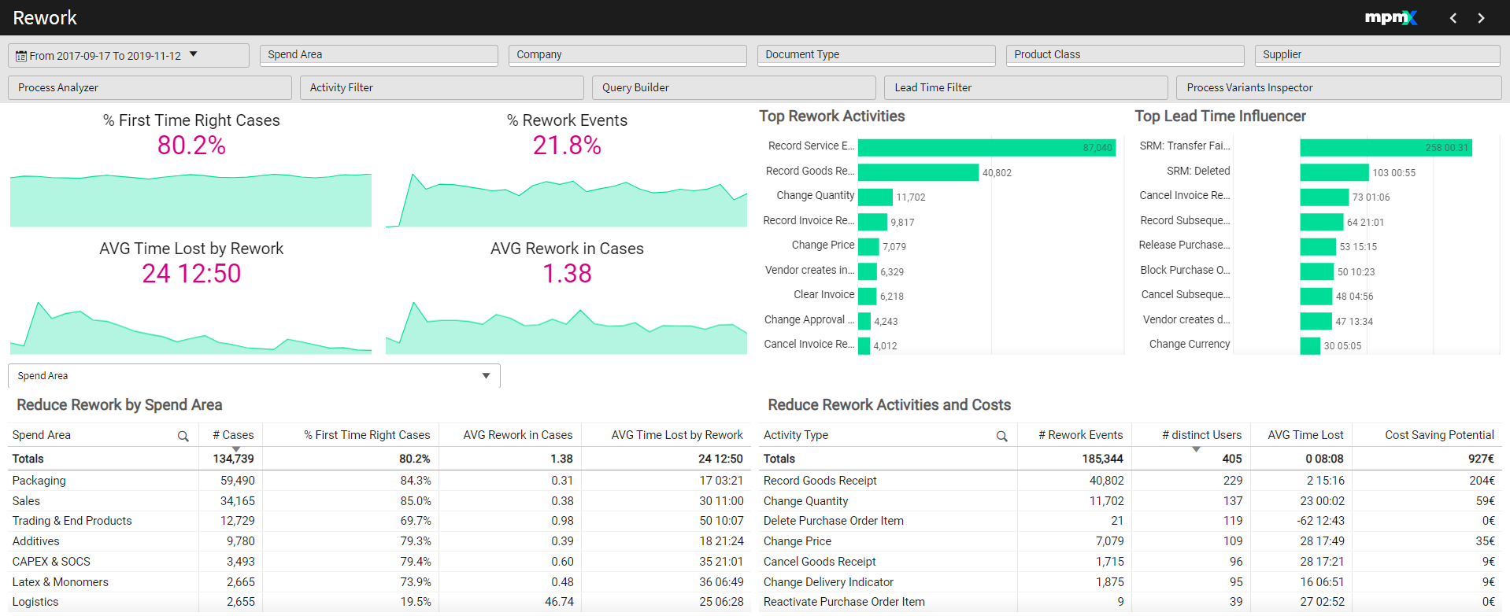Click Block Purchase O... lead time bar
Viewport: 1510px width, 616px height.
[1316, 272]
